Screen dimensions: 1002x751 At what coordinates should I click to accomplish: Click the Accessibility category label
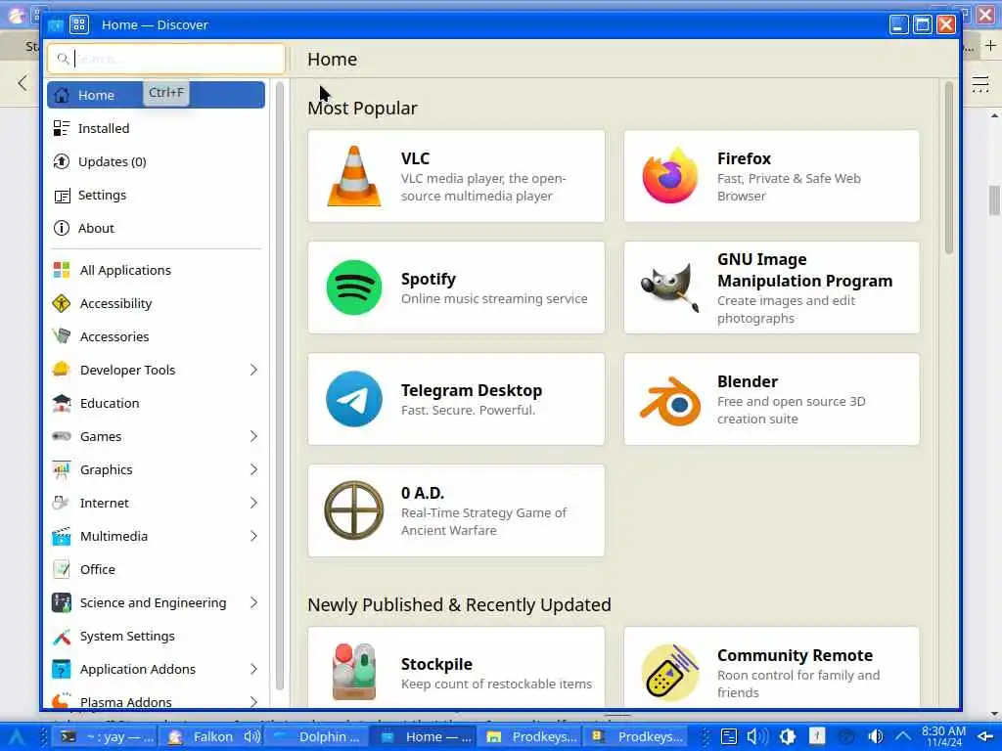115,303
